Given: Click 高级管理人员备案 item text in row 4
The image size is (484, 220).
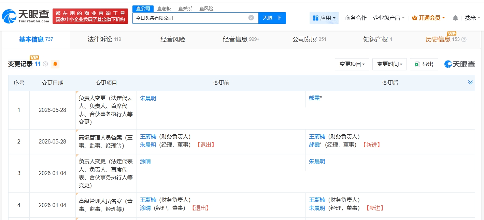Looking at the screenshot, I should [x=106, y=205].
